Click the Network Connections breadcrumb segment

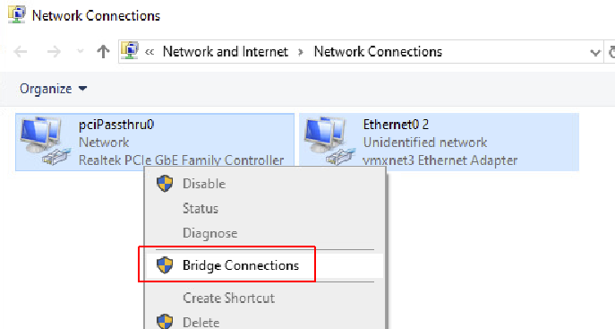point(378,51)
